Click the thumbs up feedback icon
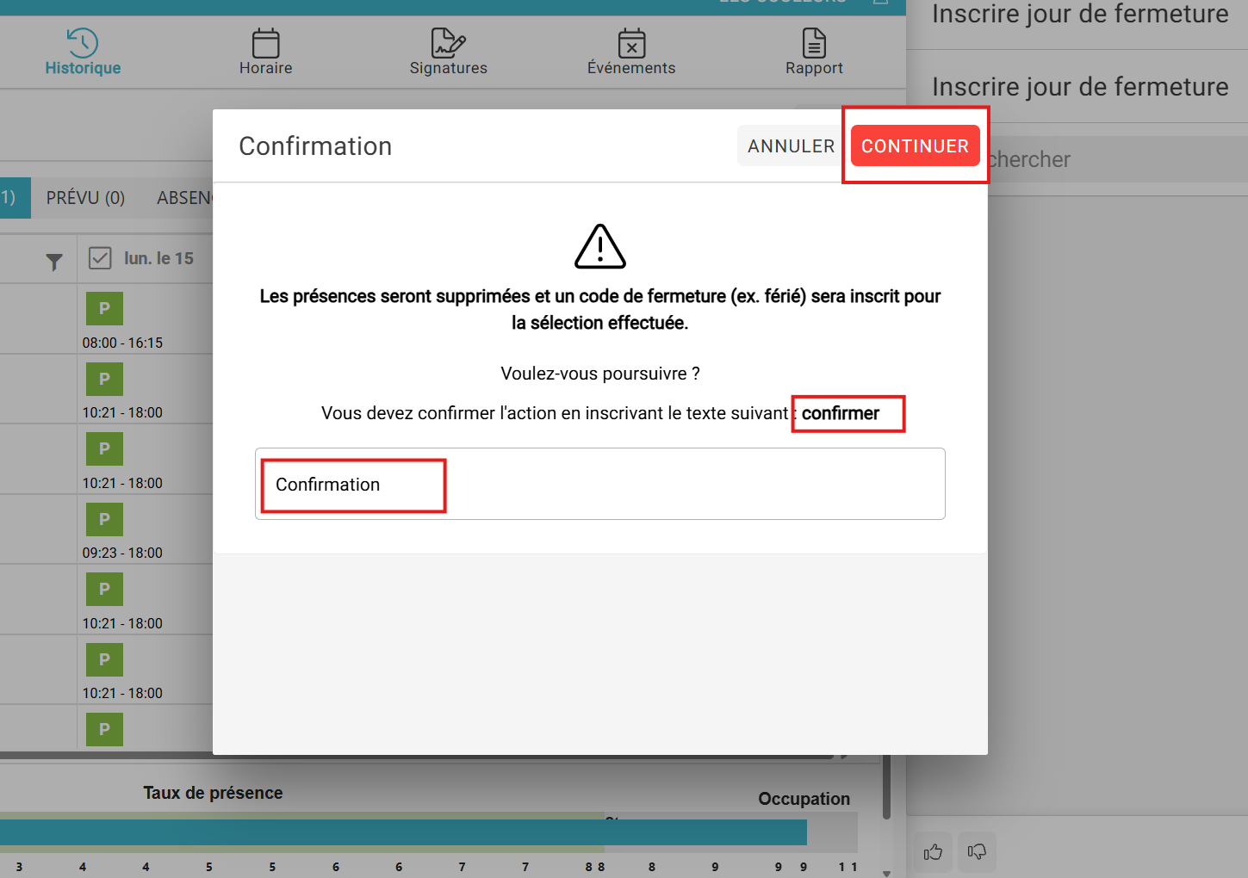The image size is (1248, 878). coord(933,852)
